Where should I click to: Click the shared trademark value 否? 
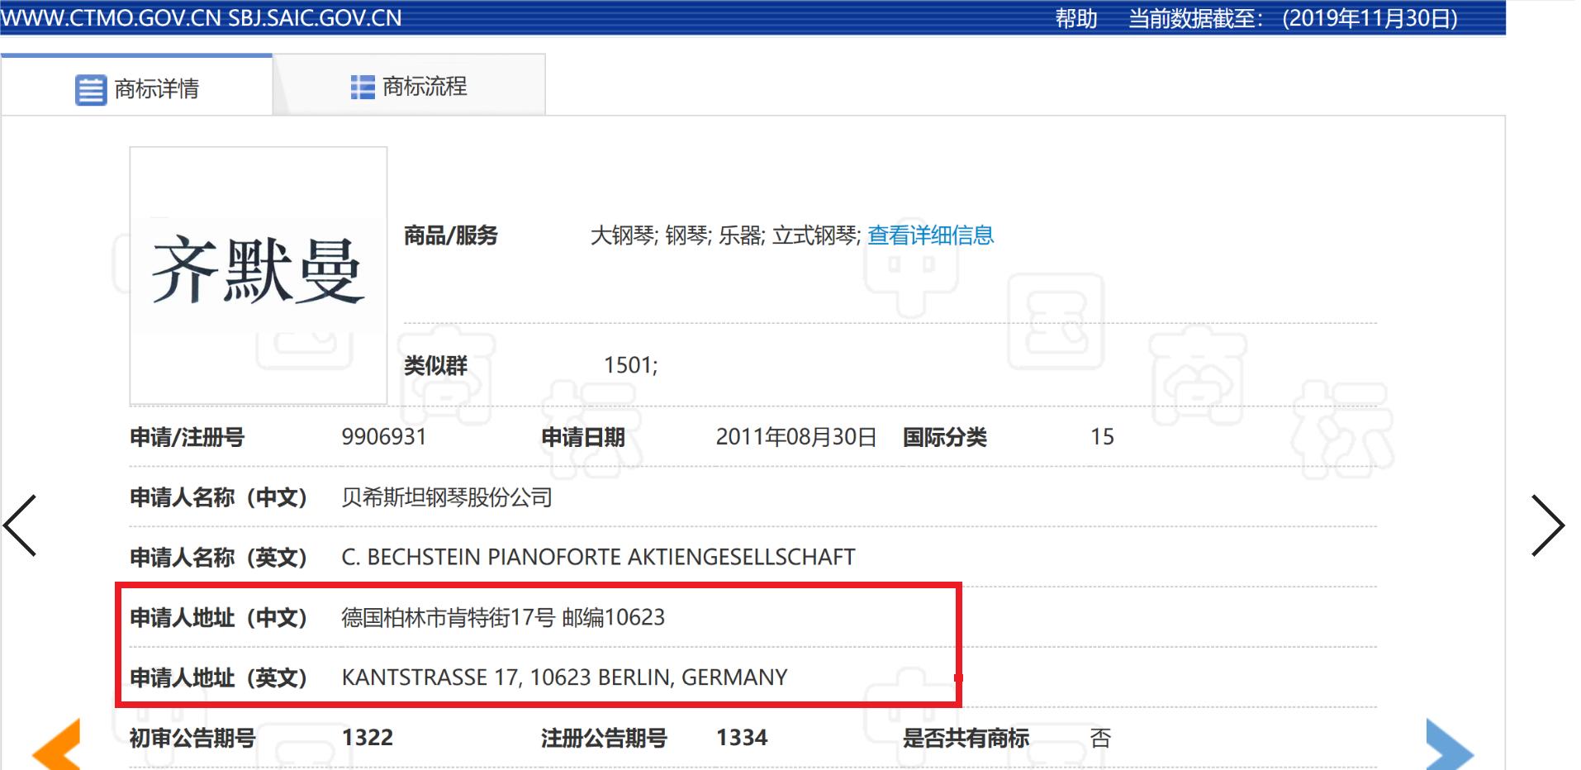pyautogui.click(x=1100, y=738)
